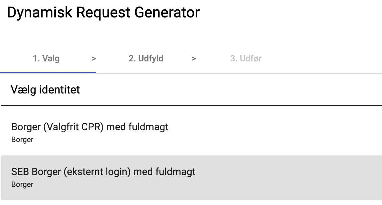Click the empty step bar right of Udfør
The image size is (382, 205).
321,59
